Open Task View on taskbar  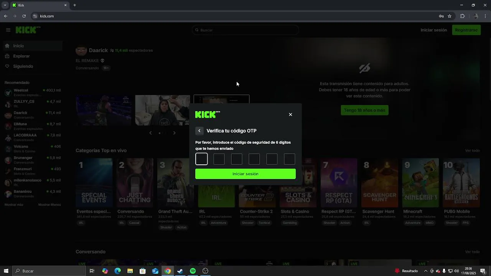tap(92, 271)
